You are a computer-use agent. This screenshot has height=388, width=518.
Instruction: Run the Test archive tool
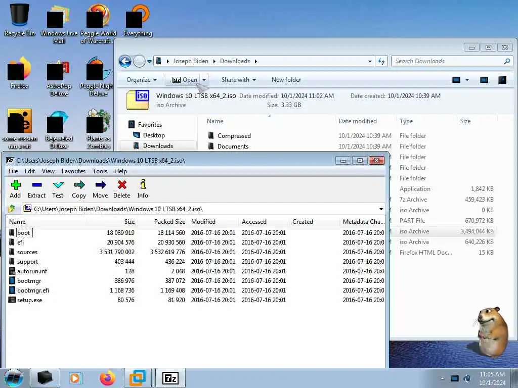click(58, 189)
